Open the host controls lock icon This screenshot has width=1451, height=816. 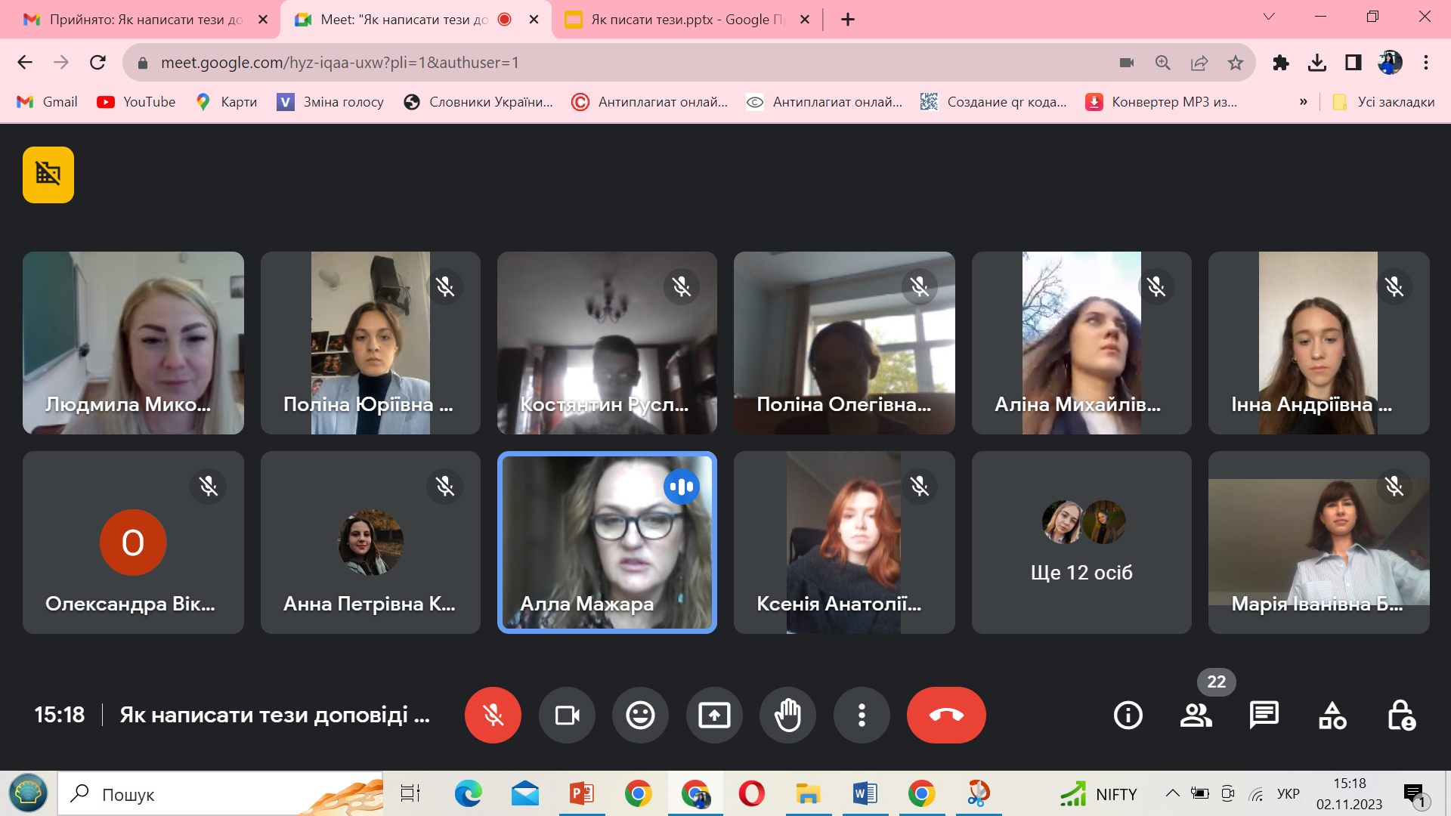coord(1401,715)
